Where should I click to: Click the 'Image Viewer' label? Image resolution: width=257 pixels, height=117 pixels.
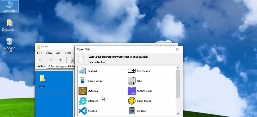point(96,81)
